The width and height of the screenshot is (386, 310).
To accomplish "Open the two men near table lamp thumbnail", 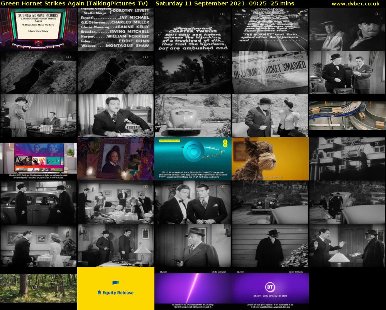I will (x=116, y=245).
